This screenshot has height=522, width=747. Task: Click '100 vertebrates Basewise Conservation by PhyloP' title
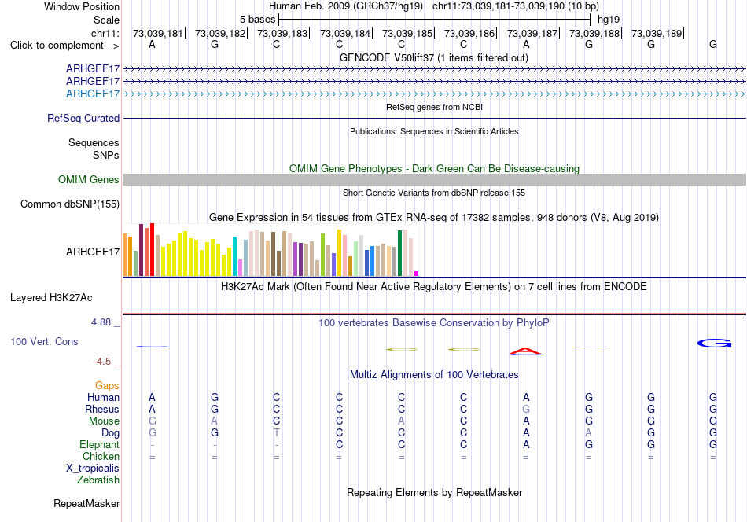pos(434,323)
